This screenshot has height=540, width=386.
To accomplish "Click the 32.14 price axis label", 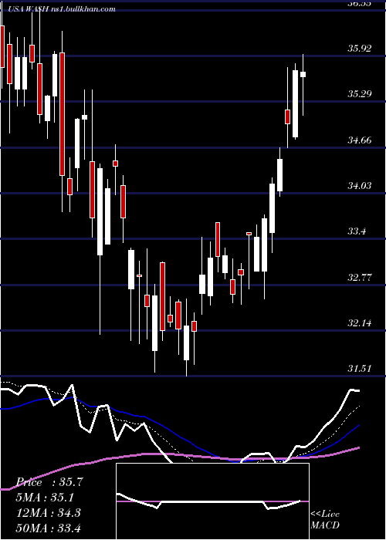I will click(x=360, y=323).
